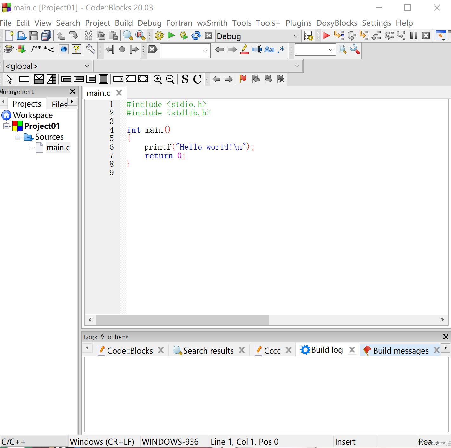Switch to the Search results tab

coord(208,351)
